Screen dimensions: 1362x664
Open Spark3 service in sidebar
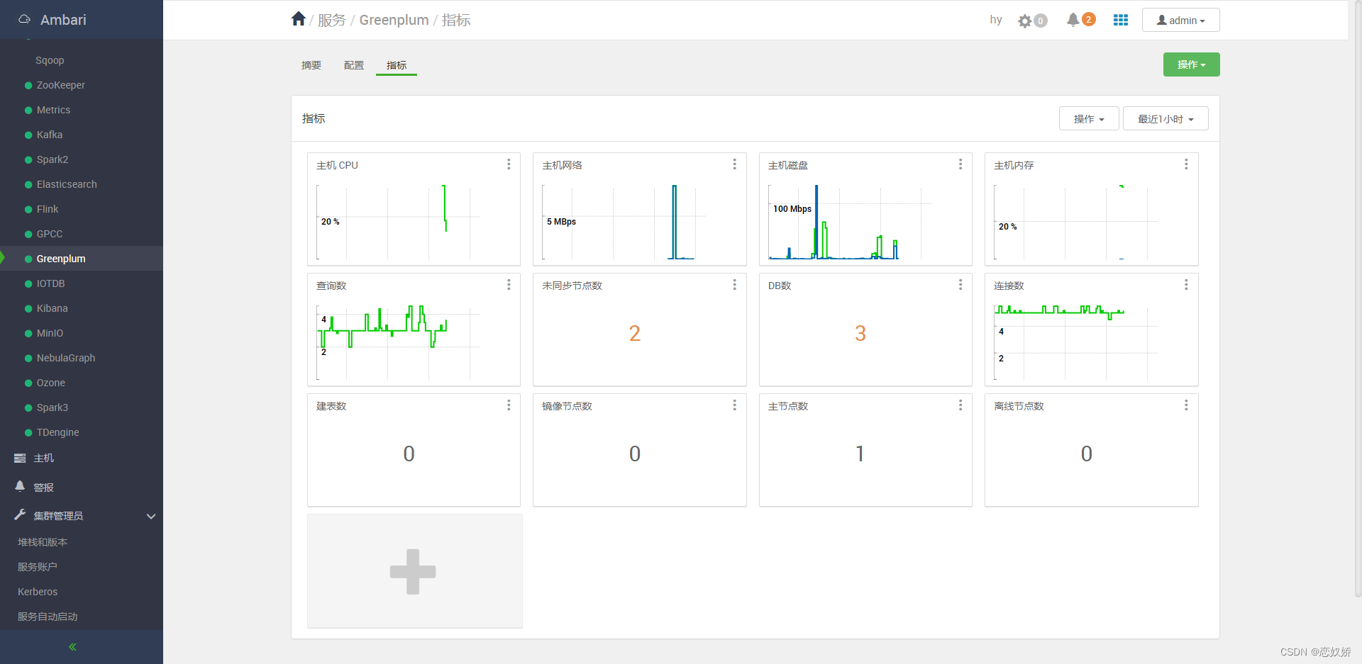point(52,407)
